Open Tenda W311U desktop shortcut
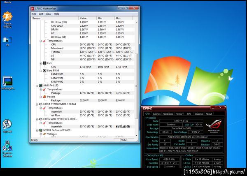The height and width of the screenshot is (176, 247). click(x=7, y=17)
